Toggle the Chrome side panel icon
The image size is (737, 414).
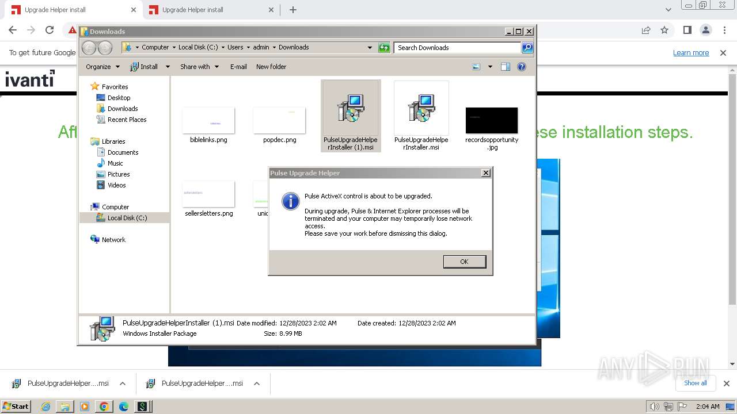point(687,30)
